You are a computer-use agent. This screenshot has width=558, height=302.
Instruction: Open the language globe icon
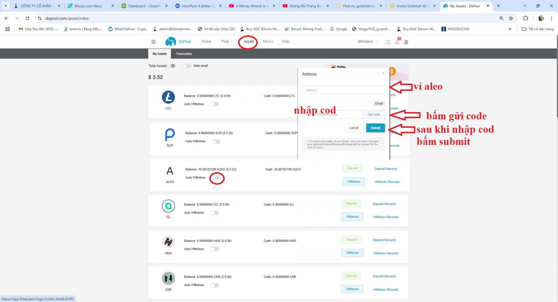(x=406, y=42)
